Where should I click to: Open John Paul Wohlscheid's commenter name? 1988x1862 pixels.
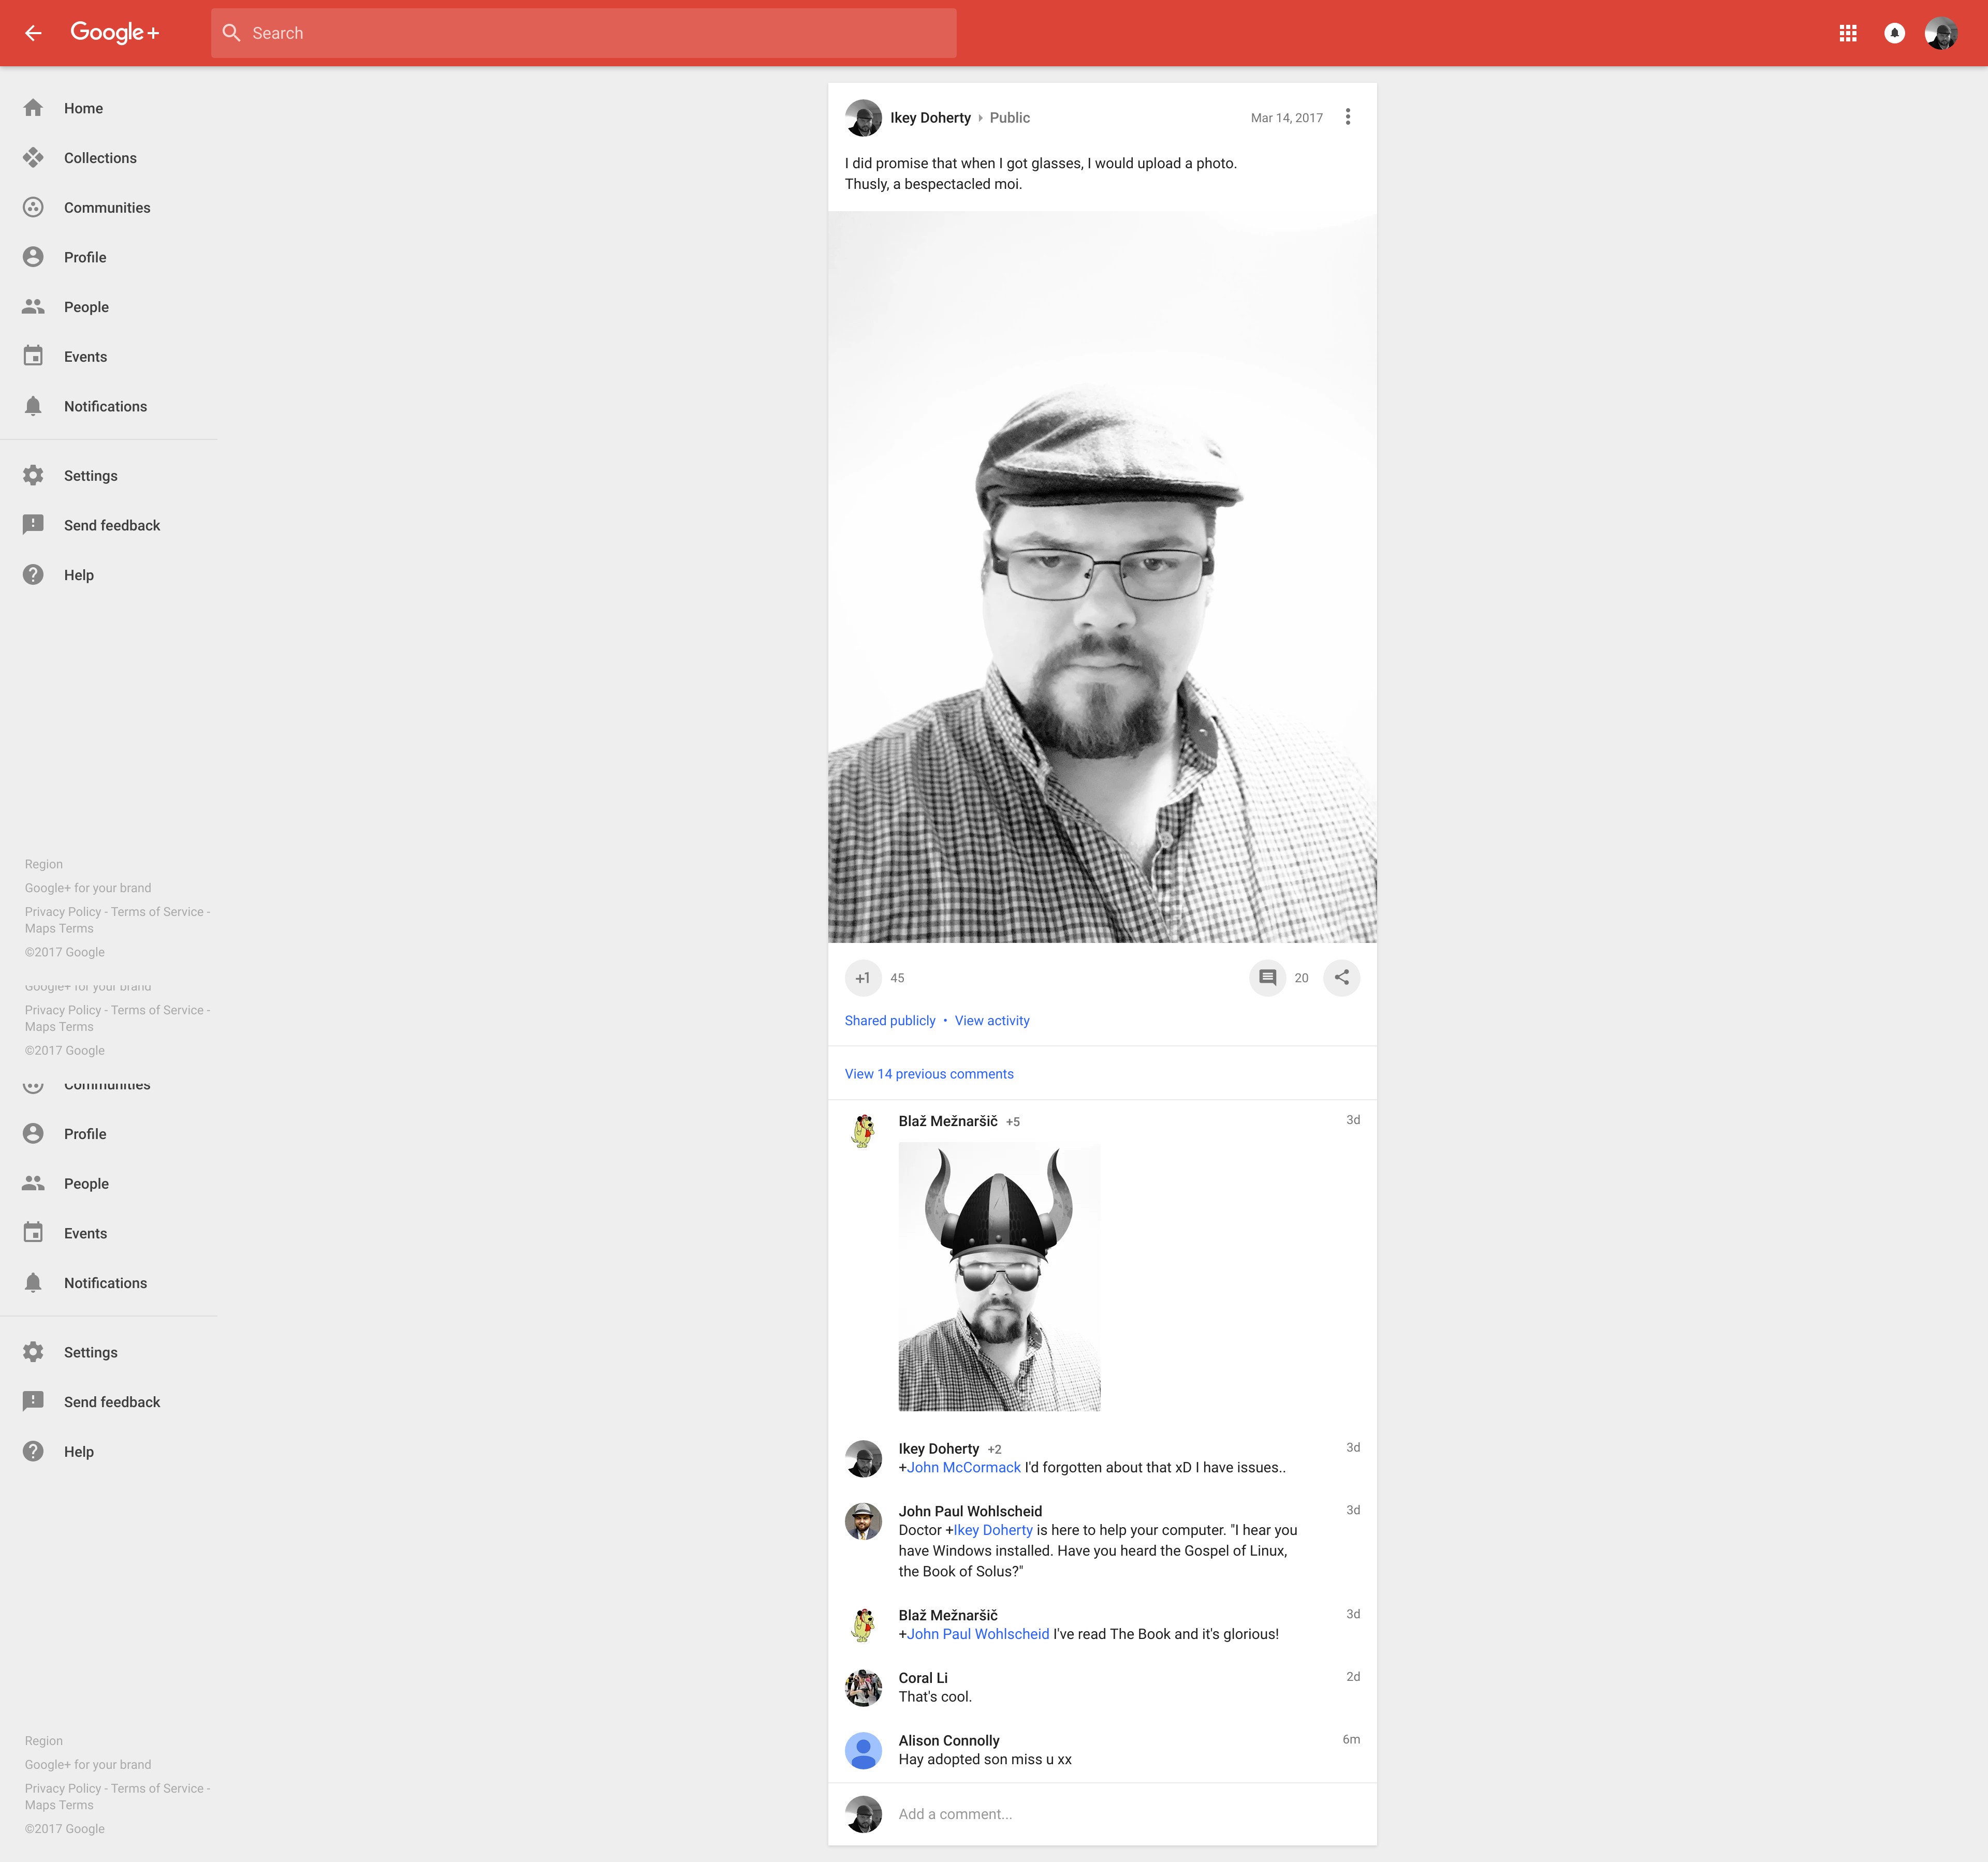(x=970, y=1511)
